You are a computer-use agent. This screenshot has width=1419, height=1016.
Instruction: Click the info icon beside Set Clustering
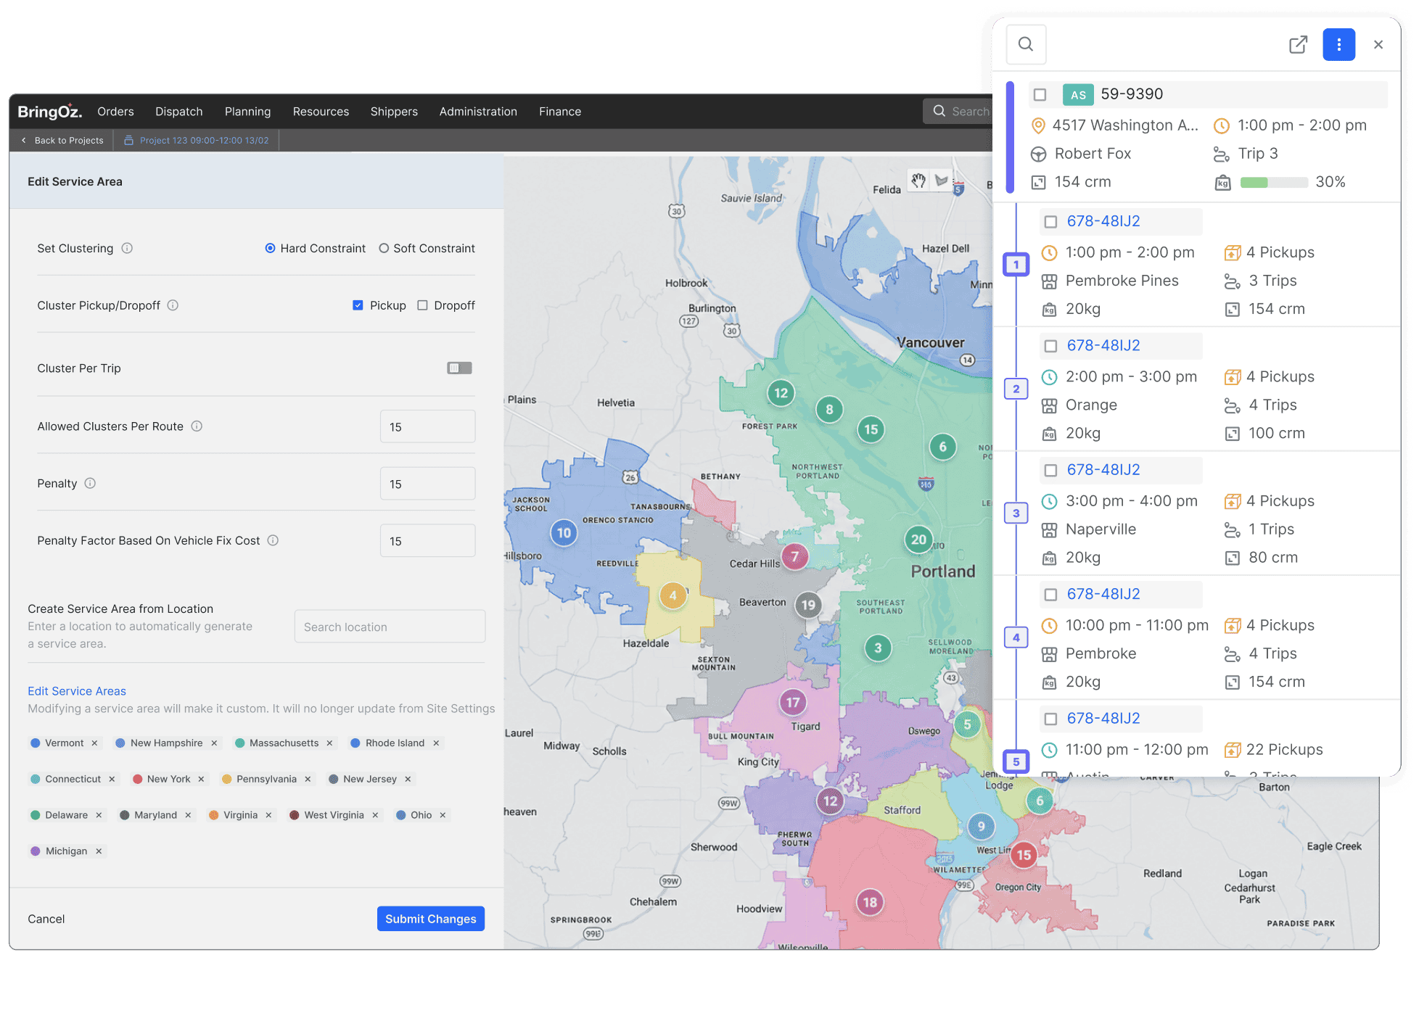(127, 248)
